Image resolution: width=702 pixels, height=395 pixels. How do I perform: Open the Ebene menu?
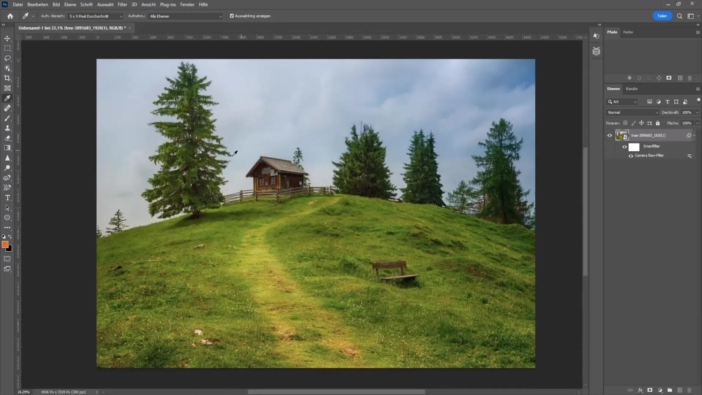[x=70, y=4]
